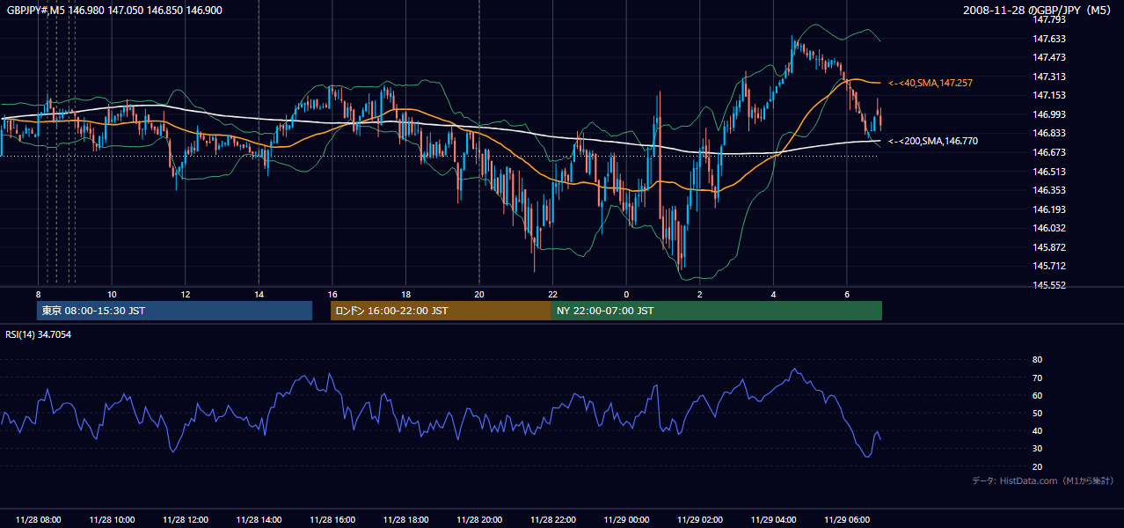Click the RSI(14) 34.7054 indicator label
The height and width of the screenshot is (528, 1124).
coord(39,334)
